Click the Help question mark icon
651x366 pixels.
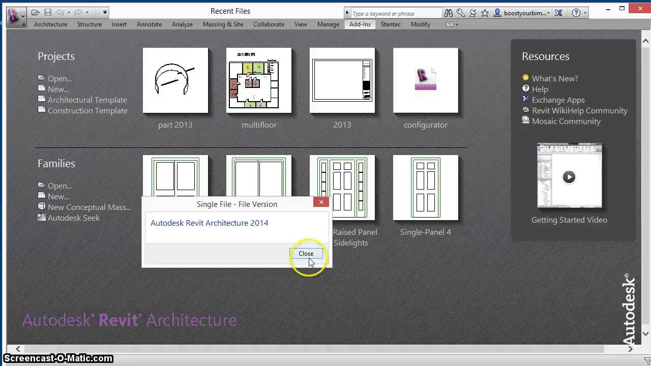(x=576, y=13)
